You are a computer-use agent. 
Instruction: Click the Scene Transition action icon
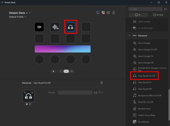(x=135, y=28)
